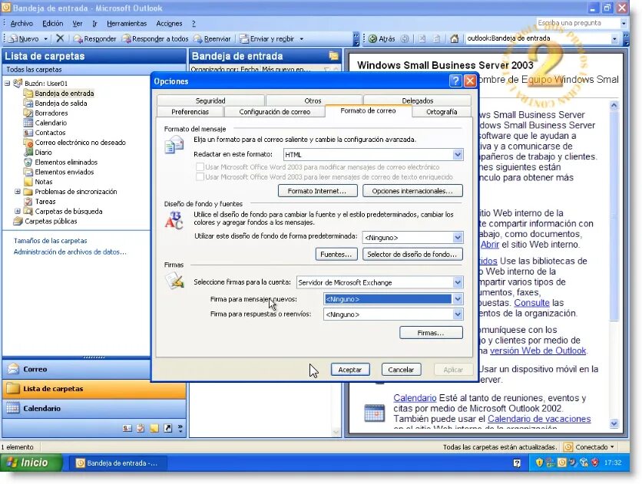The image size is (642, 484).
Task: Toggle Word 2003 read rich text checkbox
Action: 200,177
